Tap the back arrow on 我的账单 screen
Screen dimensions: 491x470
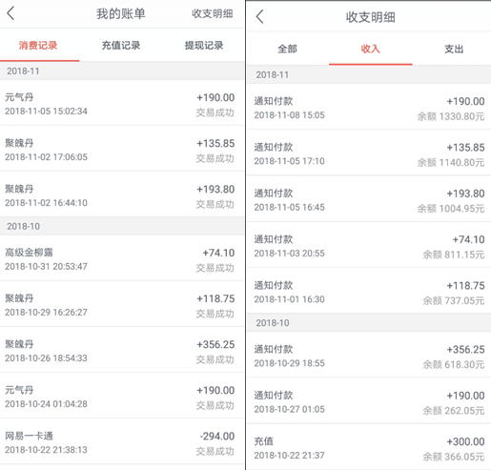point(10,13)
